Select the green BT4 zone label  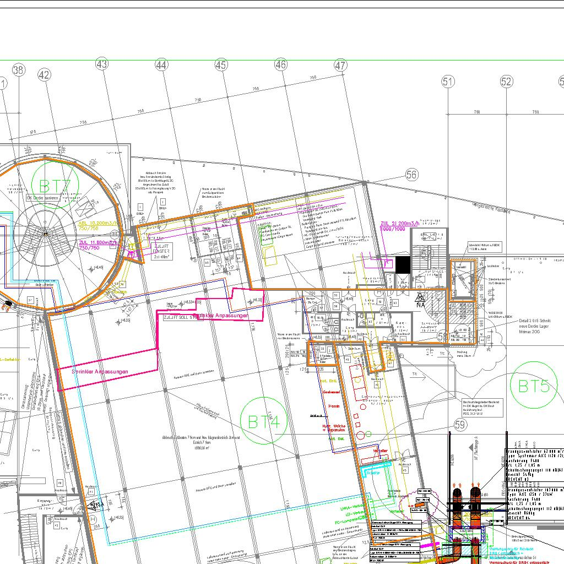pyautogui.click(x=268, y=421)
